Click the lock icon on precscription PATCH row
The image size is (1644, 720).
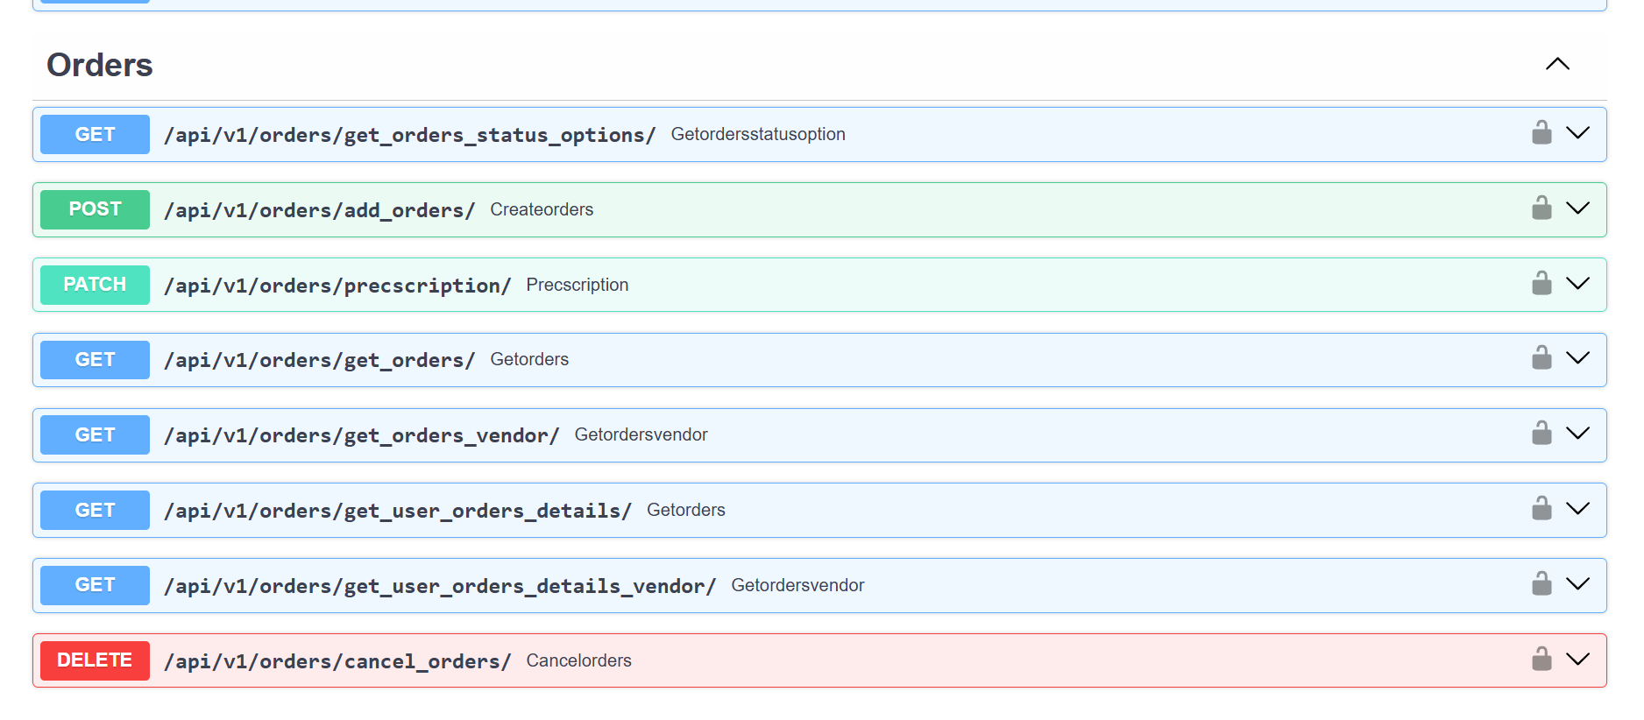pyautogui.click(x=1541, y=284)
